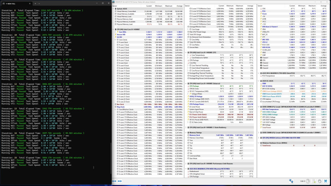Collapse the Core Effective Clocks tree

coord(115,110)
